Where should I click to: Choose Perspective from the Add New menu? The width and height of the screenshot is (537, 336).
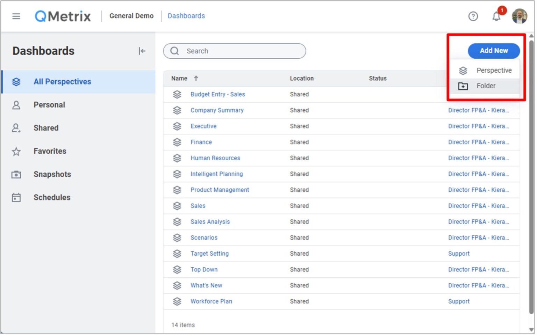click(493, 70)
